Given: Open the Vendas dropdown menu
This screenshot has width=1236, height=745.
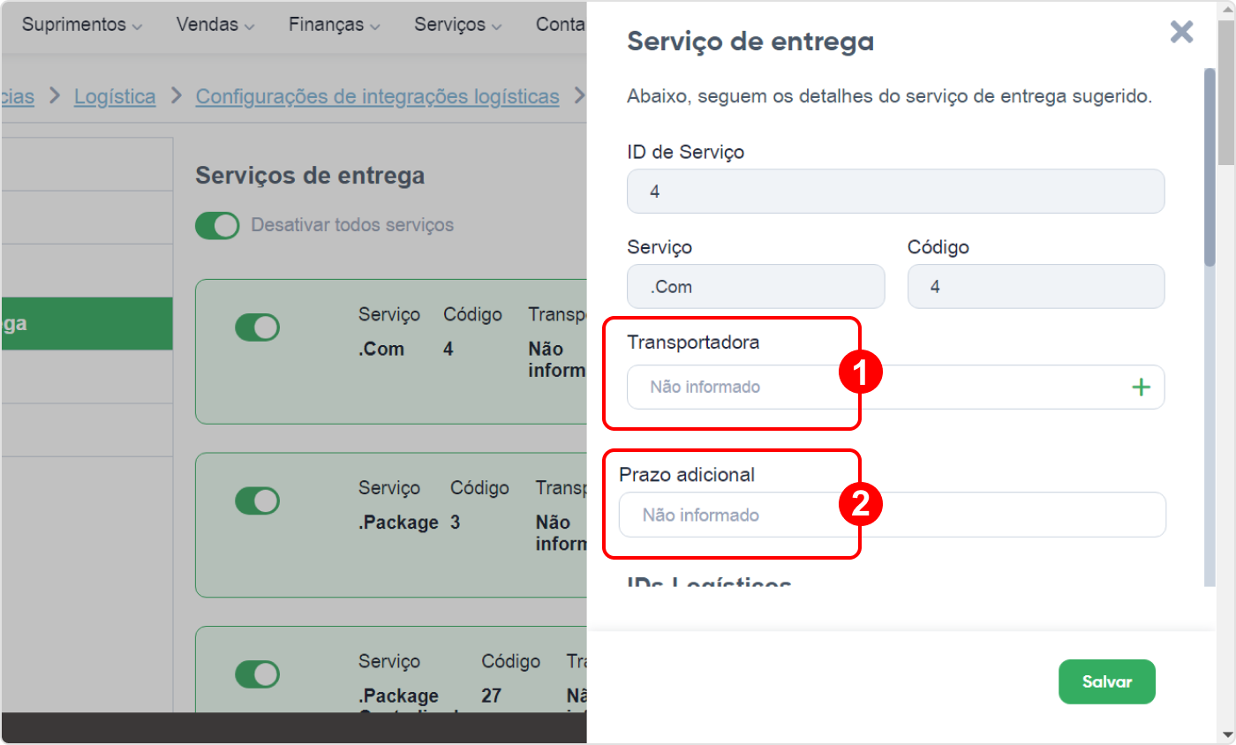Looking at the screenshot, I should (x=215, y=25).
